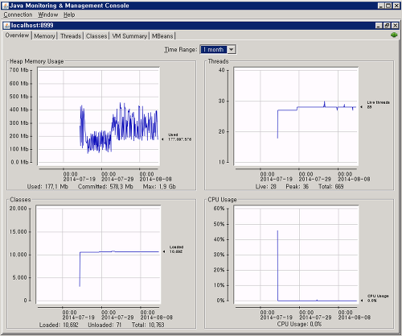Click the 'Loaded' classes legend marker
This screenshot has height=336, width=402.
tap(164, 251)
